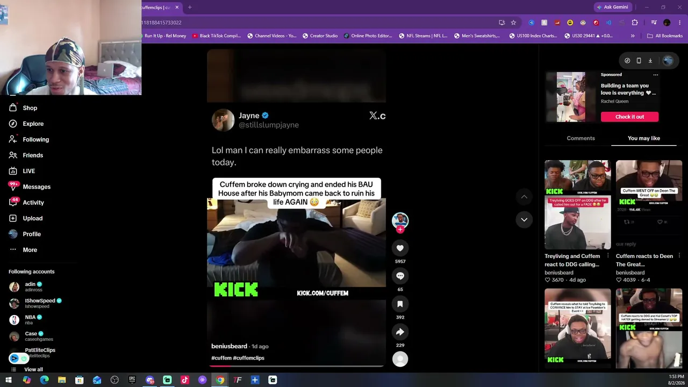Open Epic Games Launcher from taskbar
688x387 pixels.
132,380
